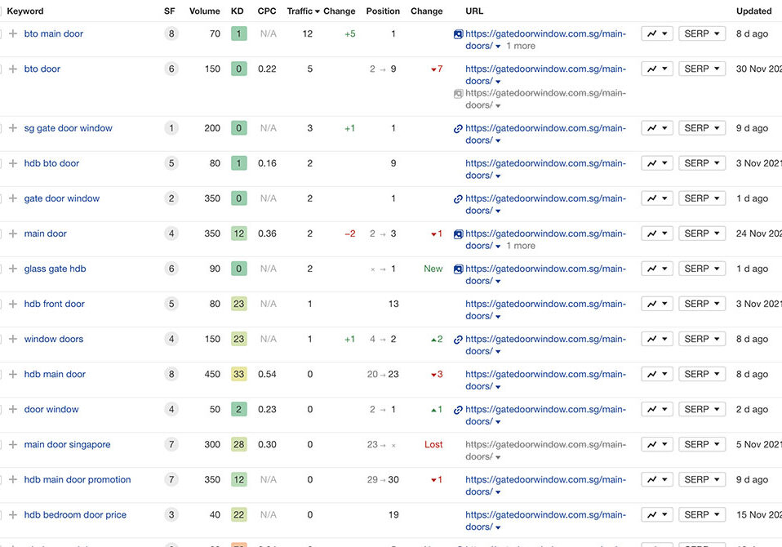Open the "main door singapore" keyword link
This screenshot has height=547, width=782.
pyautogui.click(x=67, y=444)
